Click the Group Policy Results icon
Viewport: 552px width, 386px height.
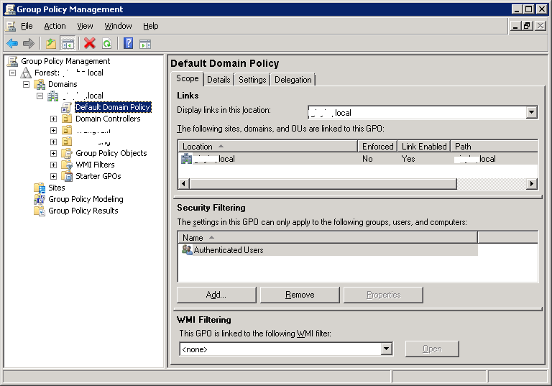click(x=40, y=211)
